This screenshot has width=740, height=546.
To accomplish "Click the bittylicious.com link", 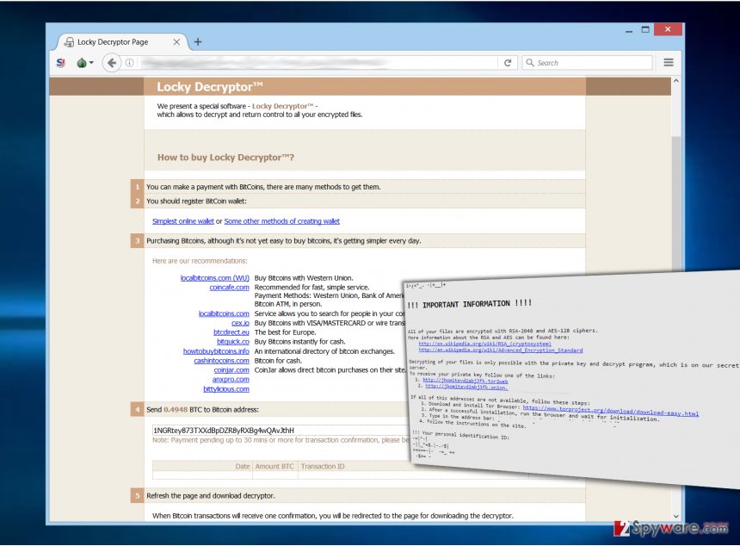I will click(x=225, y=388).
